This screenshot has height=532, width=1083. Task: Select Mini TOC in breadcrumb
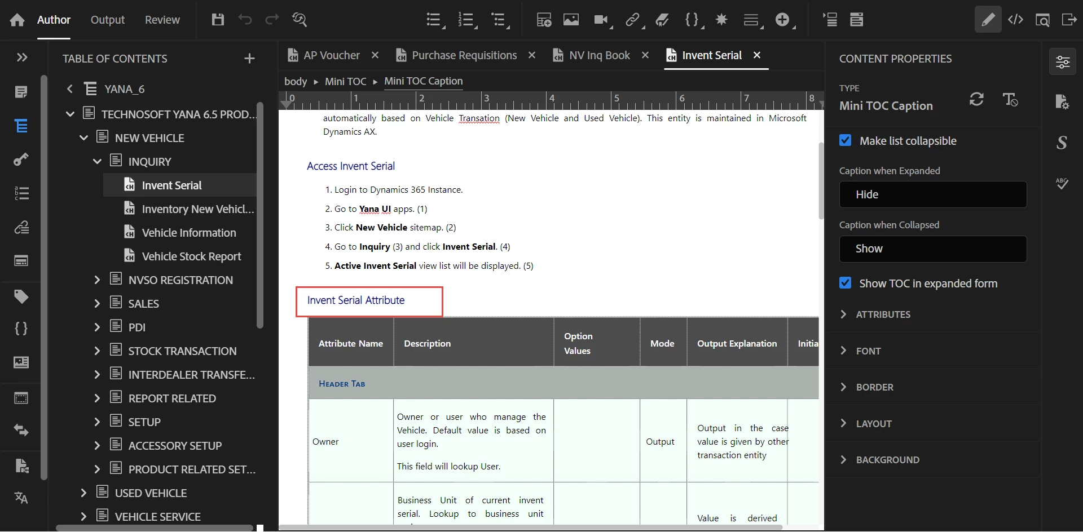click(345, 82)
